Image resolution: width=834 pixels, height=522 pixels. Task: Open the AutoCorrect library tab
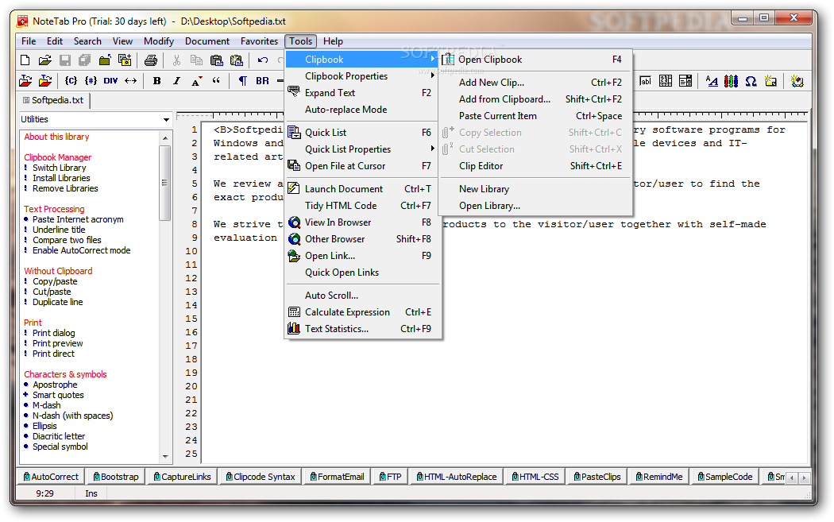(51, 477)
